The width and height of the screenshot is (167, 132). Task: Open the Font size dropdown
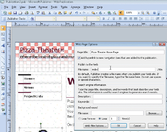pos(98,19)
